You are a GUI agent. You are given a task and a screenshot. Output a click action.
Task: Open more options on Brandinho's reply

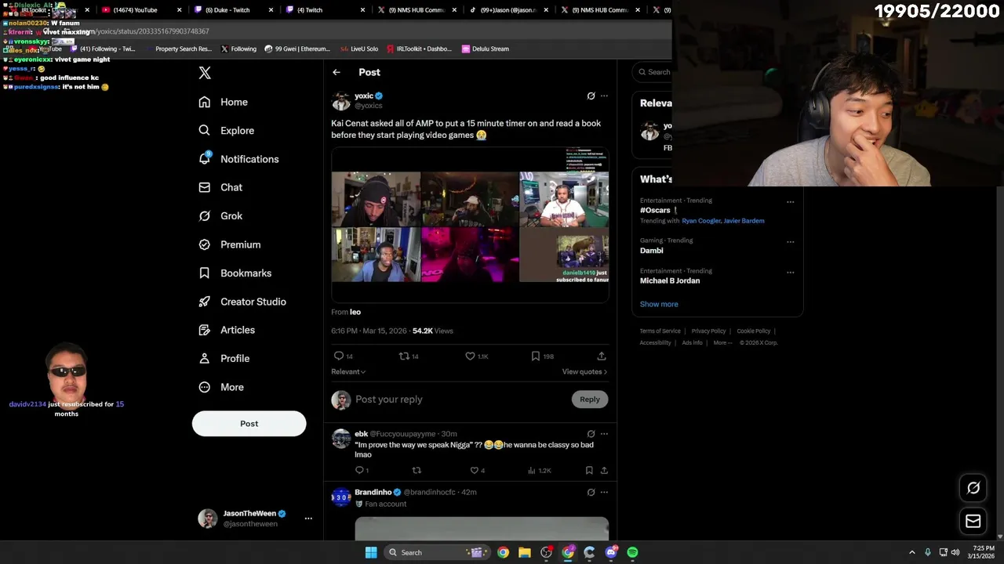604,492
